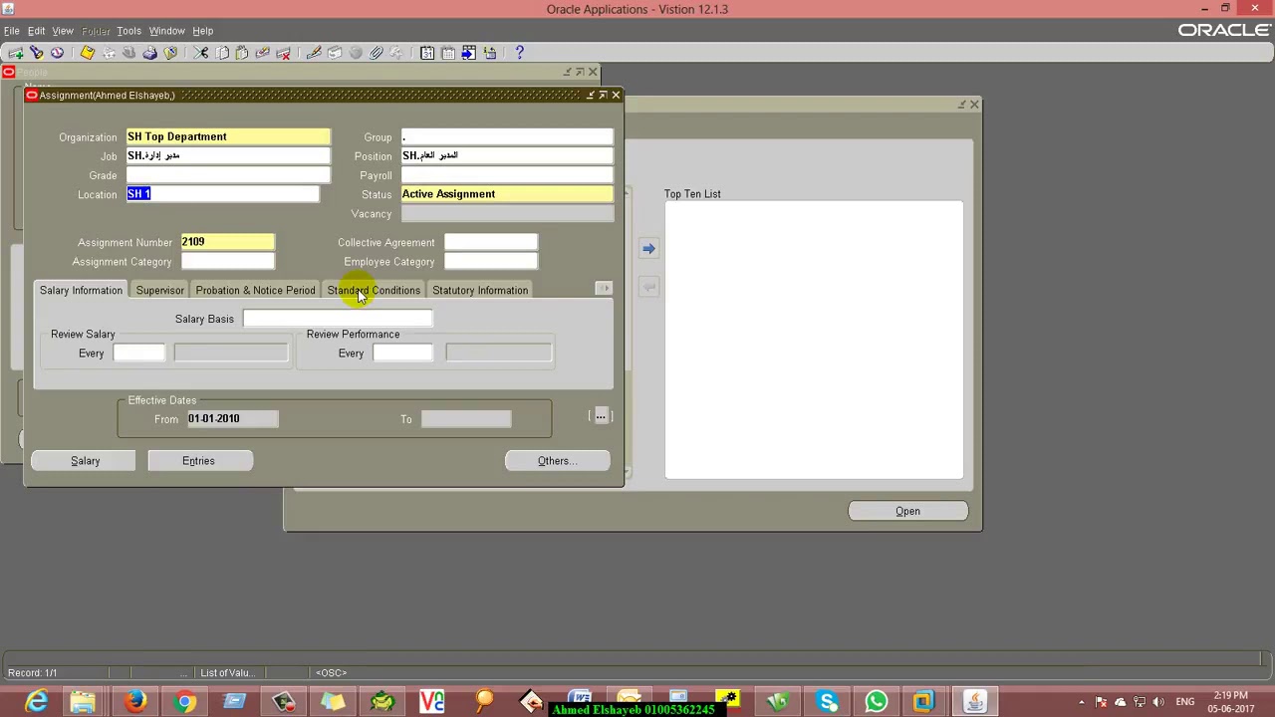Click the Save toolbar icon
Screen dimensions: 1275x717
(88, 53)
